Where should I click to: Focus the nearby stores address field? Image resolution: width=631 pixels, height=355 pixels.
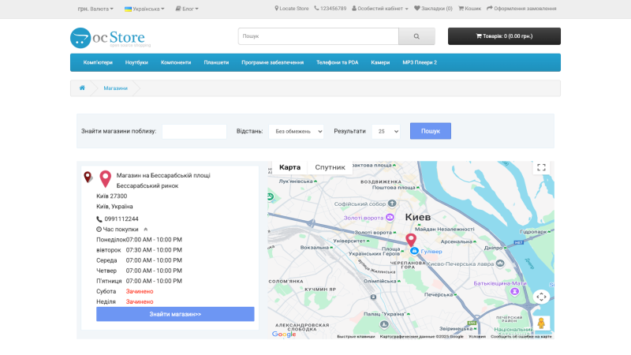pos(194,131)
